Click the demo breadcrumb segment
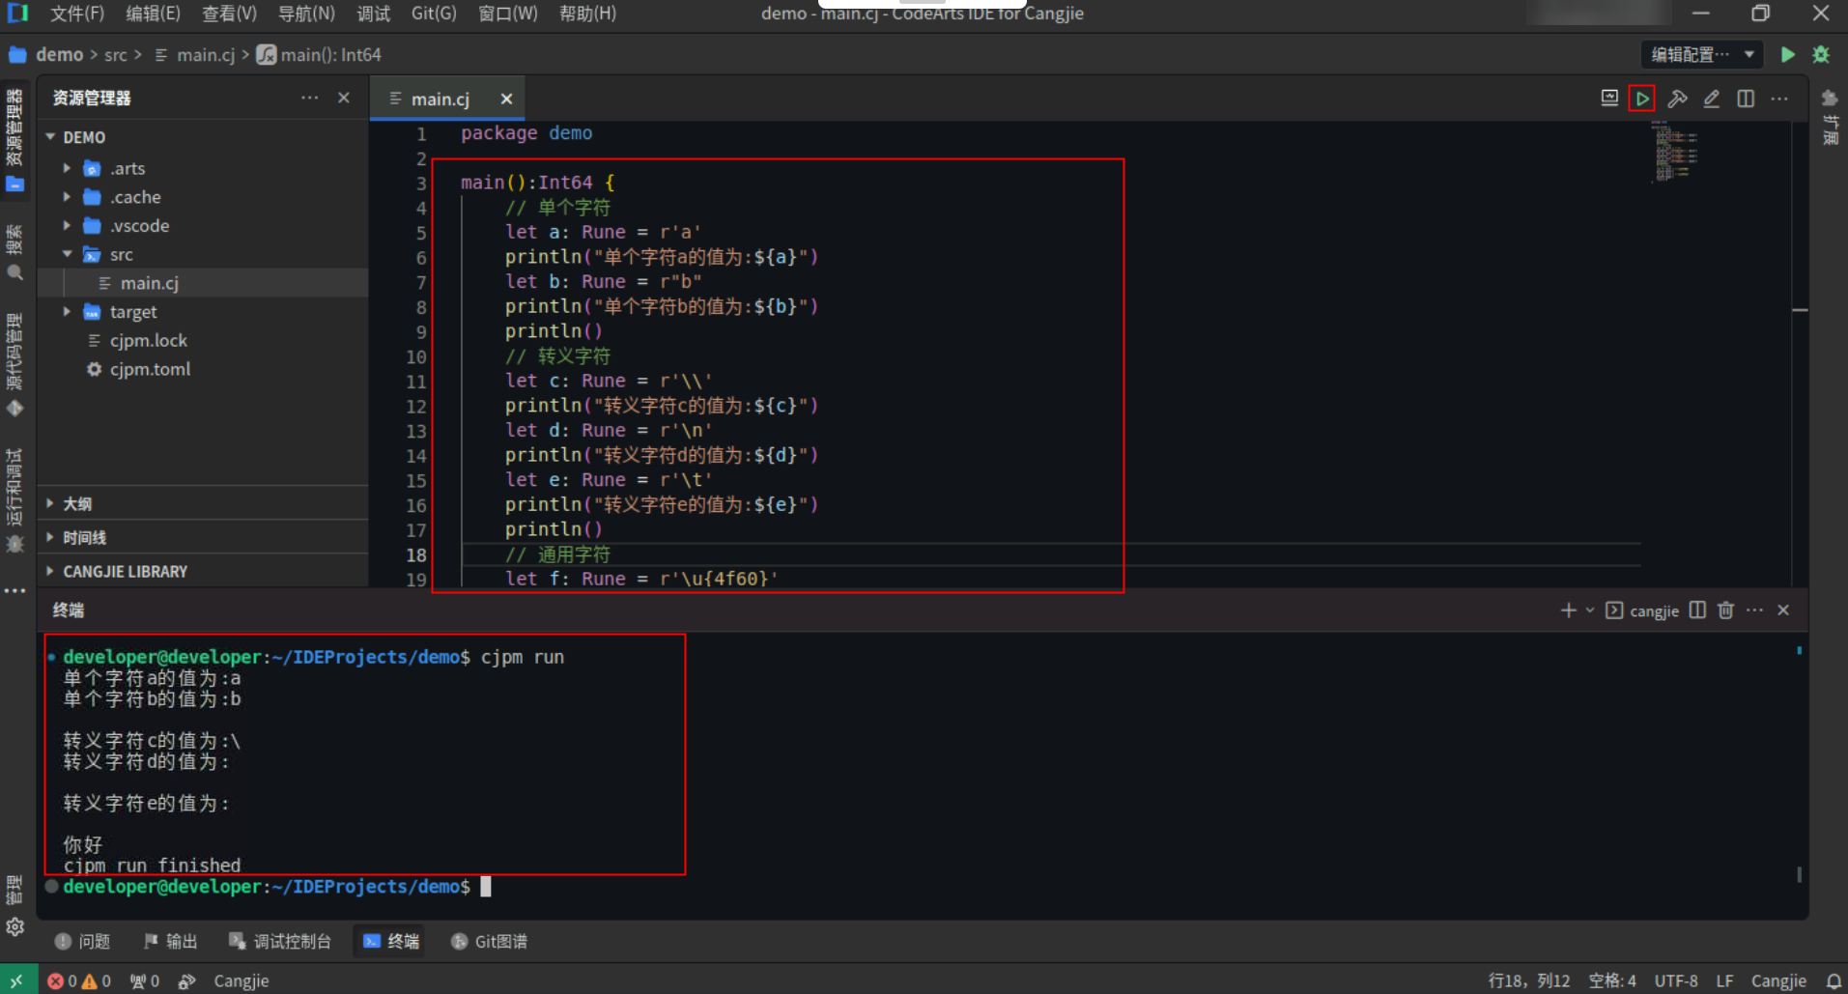Viewport: 1848px width, 994px height. click(60, 55)
